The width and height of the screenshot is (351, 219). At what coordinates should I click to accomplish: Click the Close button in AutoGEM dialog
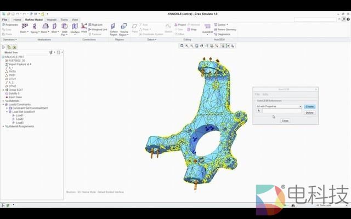(285, 120)
